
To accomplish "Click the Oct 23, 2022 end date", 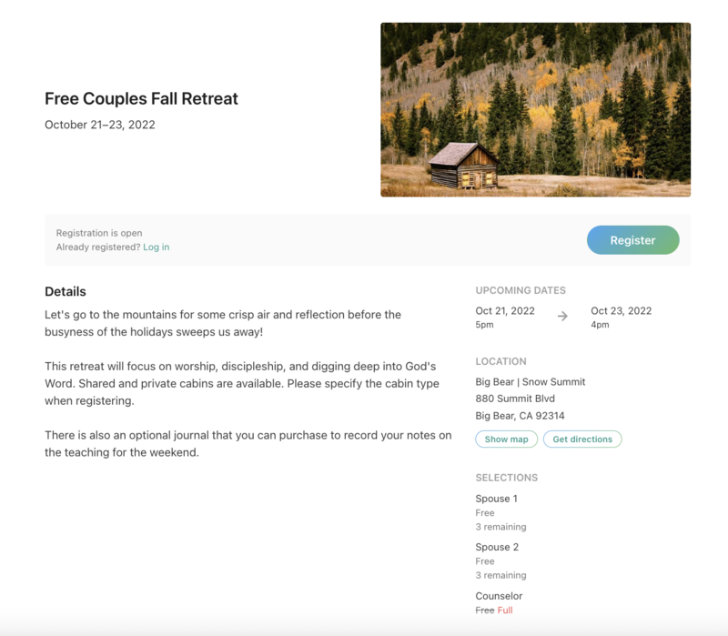I will [621, 310].
